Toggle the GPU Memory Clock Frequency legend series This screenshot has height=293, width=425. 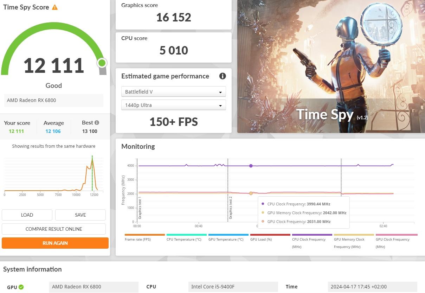point(354,241)
